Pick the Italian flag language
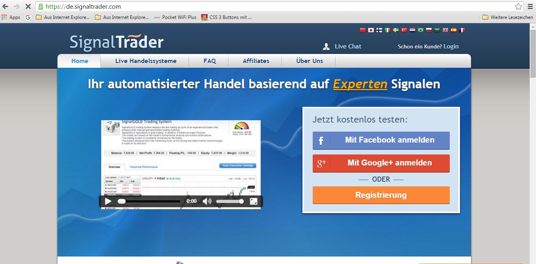This screenshot has width=536, height=264. coord(388,30)
